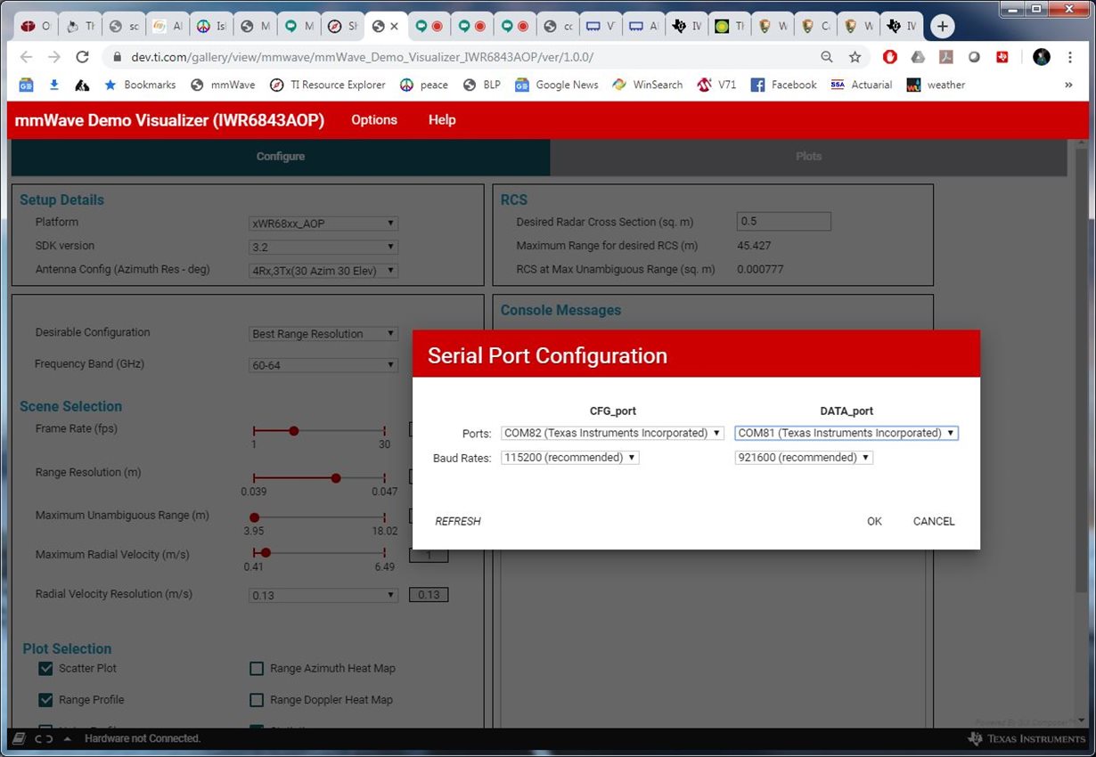Open the Radial Velocity Resolution dropdown
The width and height of the screenshot is (1096, 757).
[323, 595]
